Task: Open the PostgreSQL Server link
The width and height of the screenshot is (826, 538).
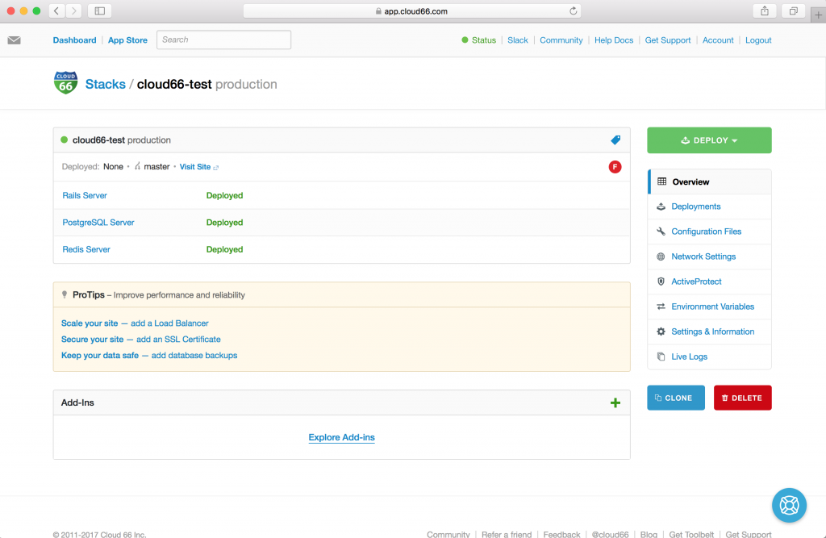Action: pos(98,223)
